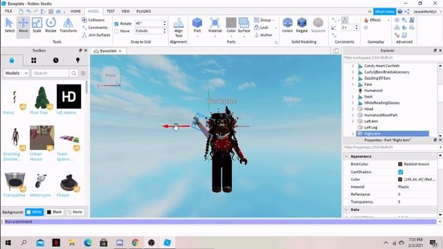Expand the Left Arm tree node
This screenshot has width=443, height=249.
pyautogui.click(x=352, y=122)
